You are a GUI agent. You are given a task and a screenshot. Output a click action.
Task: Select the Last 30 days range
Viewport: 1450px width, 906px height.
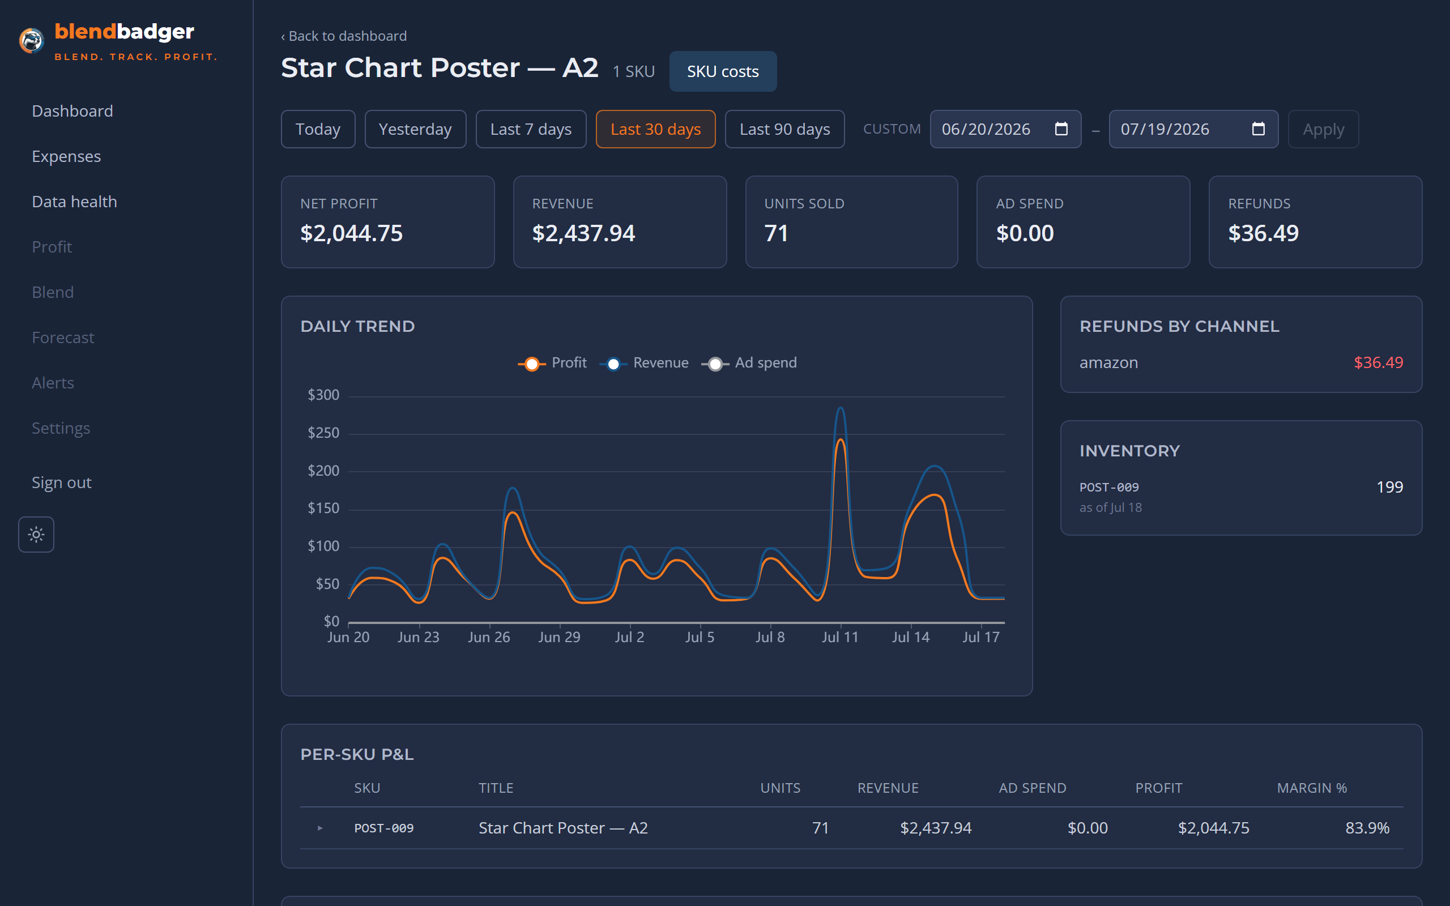point(655,129)
